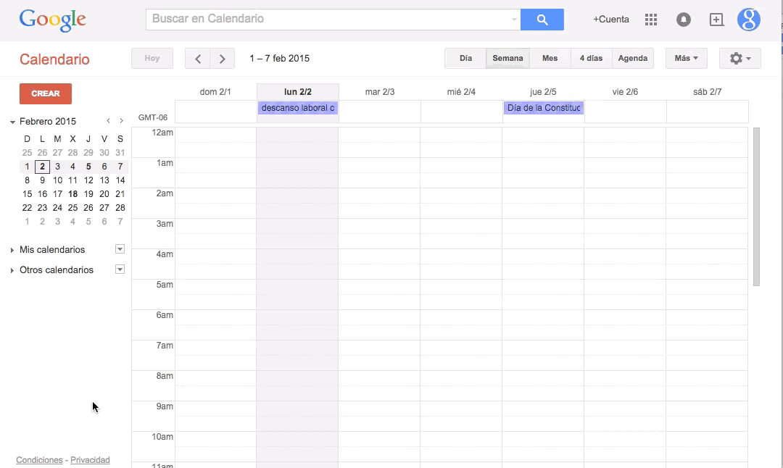Open the Día de la Constitución event
Screen dimensions: 783x468
pyautogui.click(x=543, y=107)
